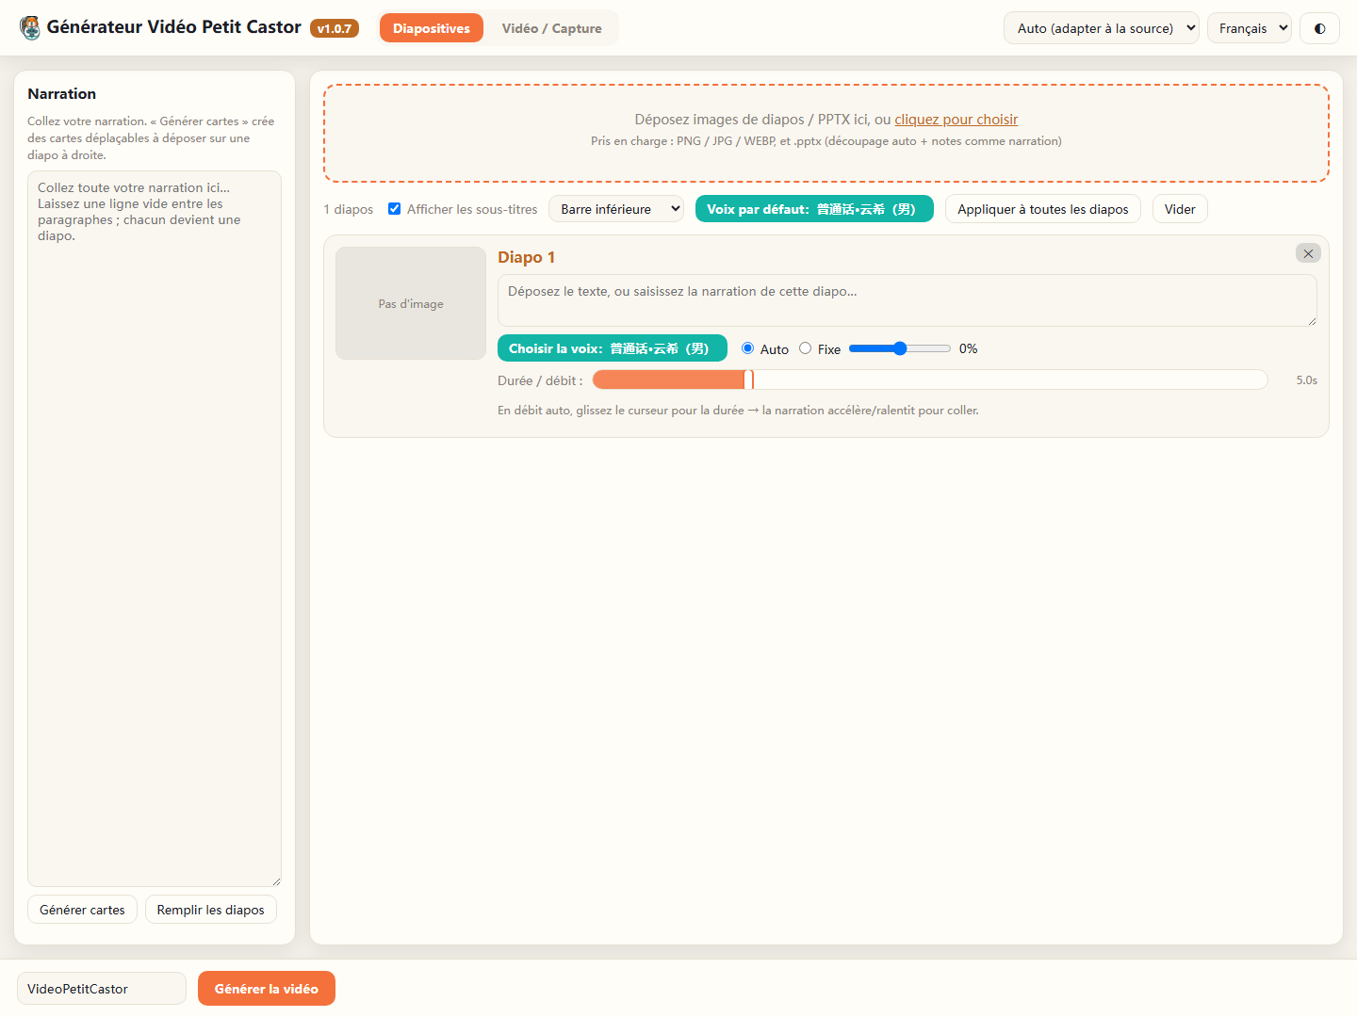
Task: Click the Pas d'image thumbnail placeholder
Action: (x=411, y=303)
